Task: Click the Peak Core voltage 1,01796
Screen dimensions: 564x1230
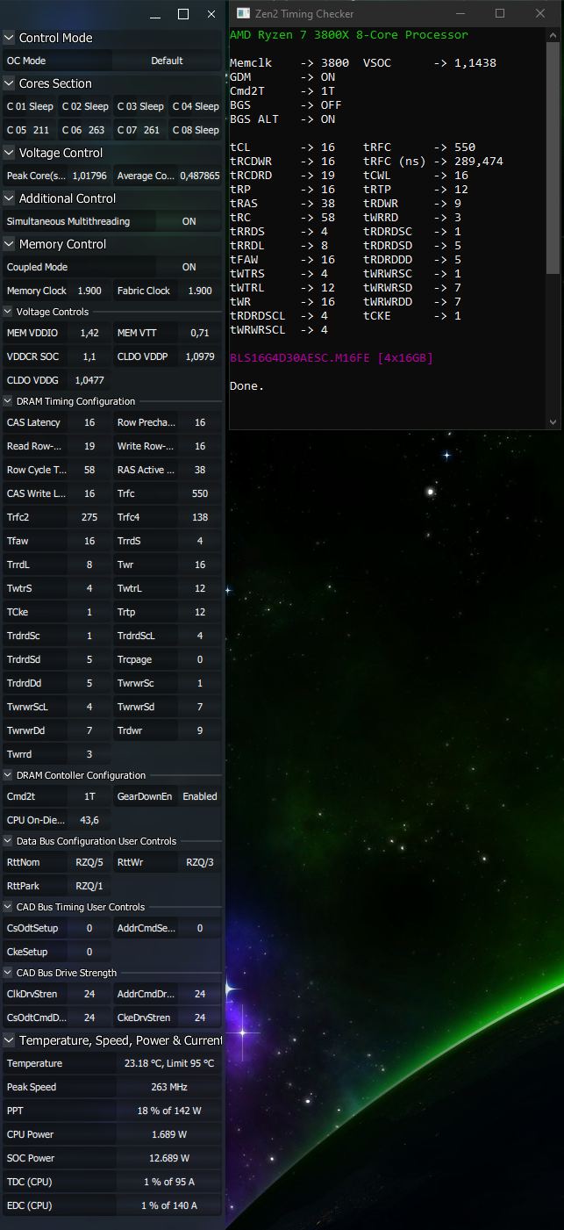Action: click(89, 176)
